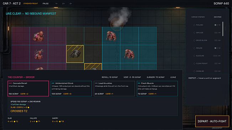This screenshot has height=130, width=232.
Task: Expand the Carriage Synergies panel
Action: [x=217, y=17]
